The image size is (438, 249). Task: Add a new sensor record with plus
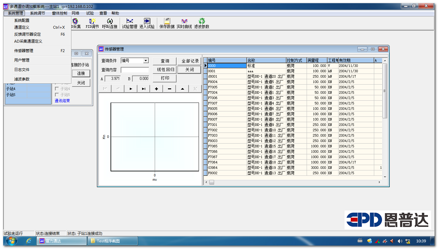(157, 89)
